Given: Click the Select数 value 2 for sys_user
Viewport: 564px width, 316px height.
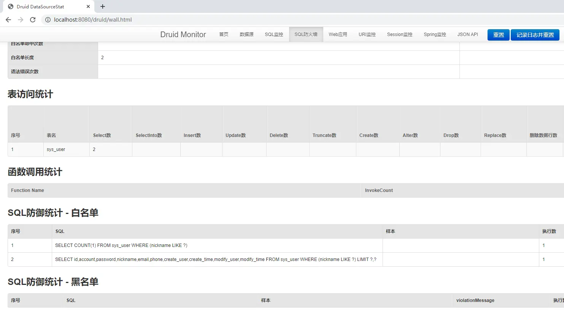Looking at the screenshot, I should [94, 149].
